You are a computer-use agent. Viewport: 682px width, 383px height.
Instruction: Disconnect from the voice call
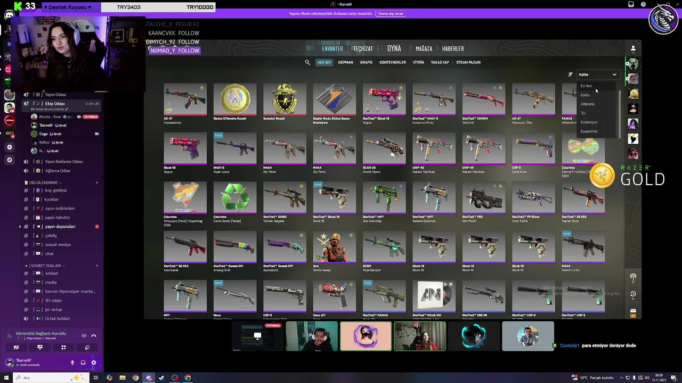point(94,336)
